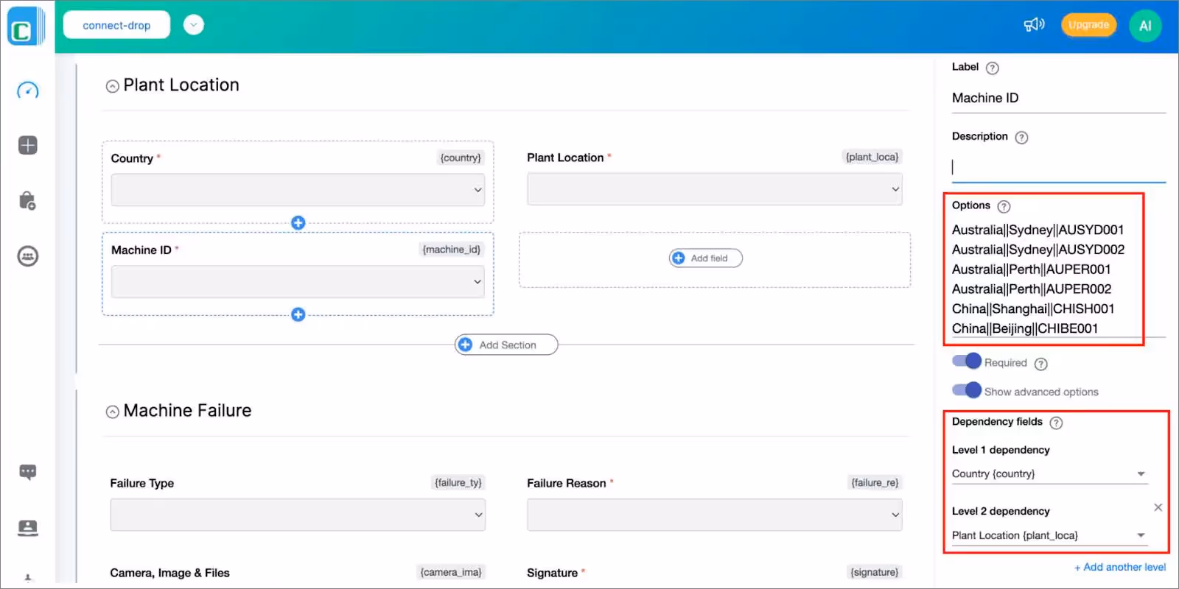Open the Machine ID dropdown
The image size is (1179, 589).
[x=298, y=281]
